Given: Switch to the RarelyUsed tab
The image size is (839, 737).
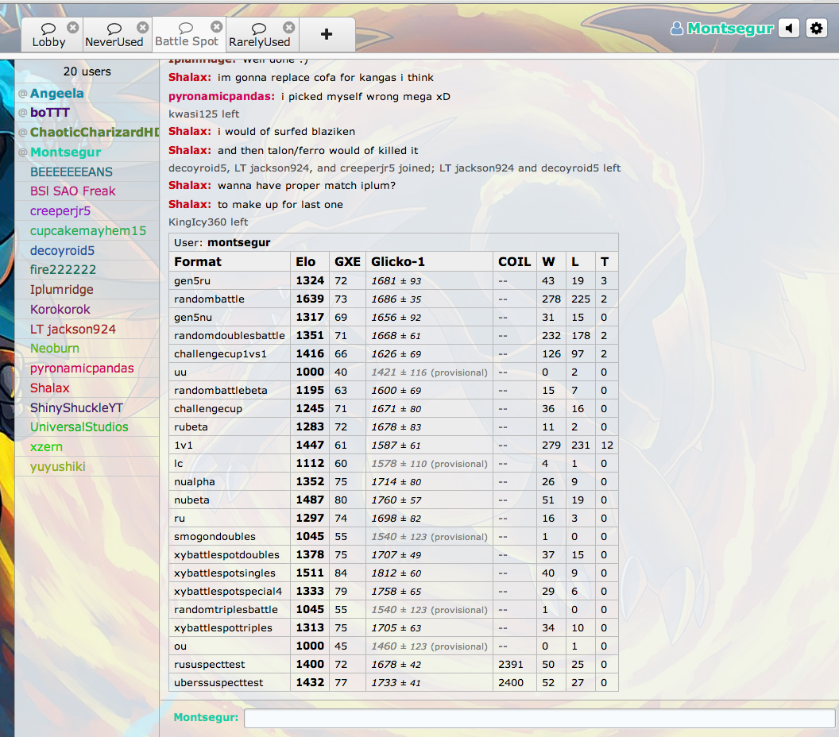Looking at the screenshot, I should pos(260,35).
